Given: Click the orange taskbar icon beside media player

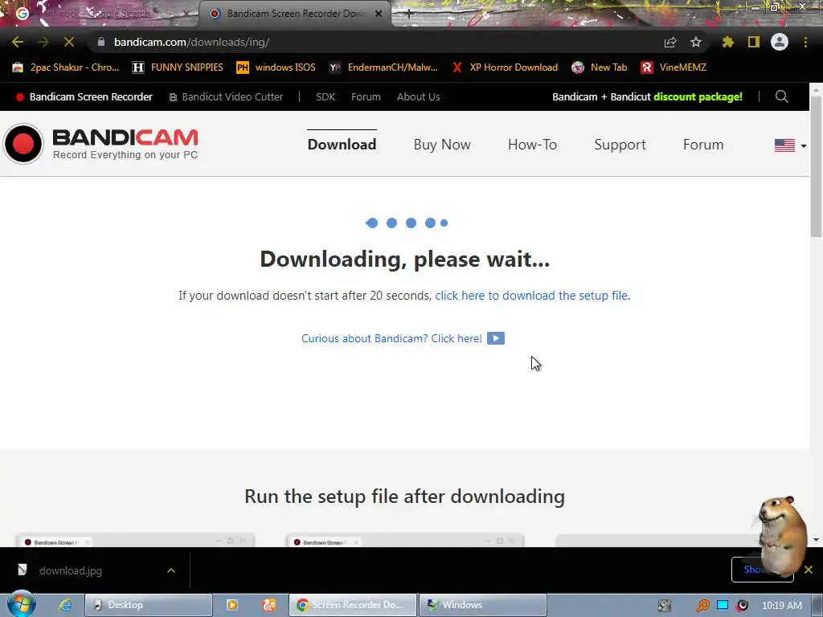Looking at the screenshot, I should (269, 605).
